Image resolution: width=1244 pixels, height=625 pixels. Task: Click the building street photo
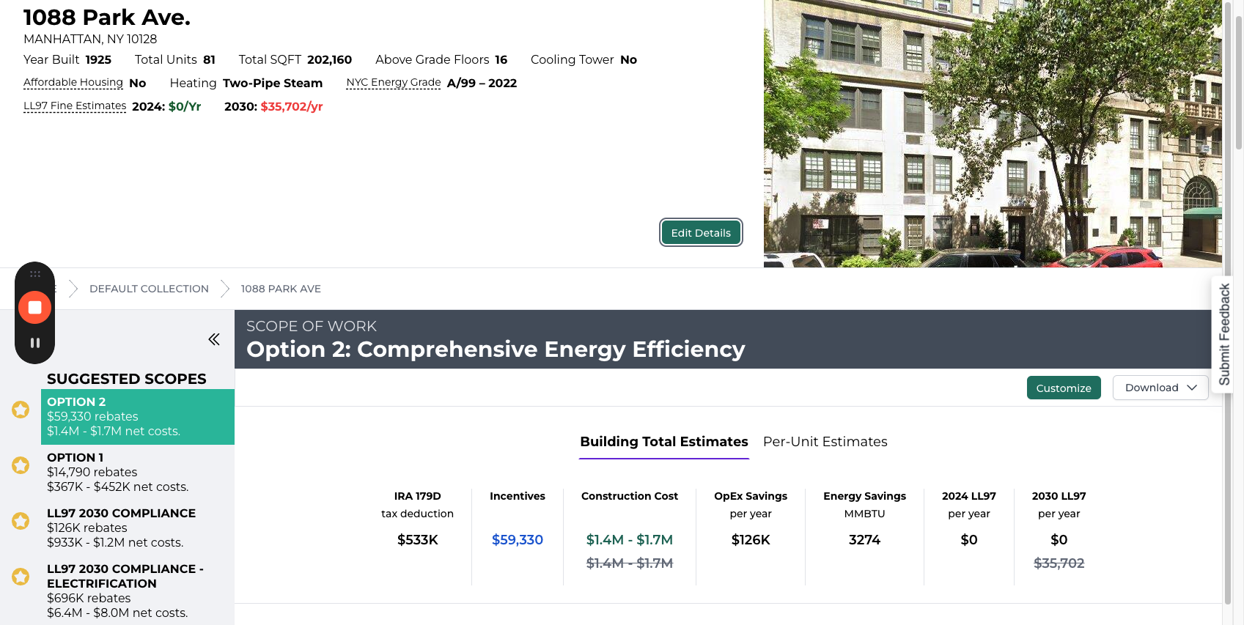tap(993, 133)
